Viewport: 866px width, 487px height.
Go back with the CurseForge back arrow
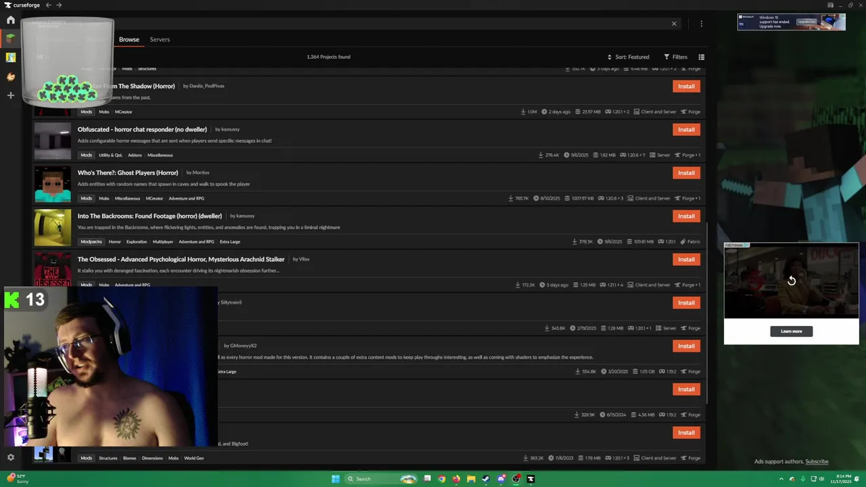pyautogui.click(x=48, y=5)
